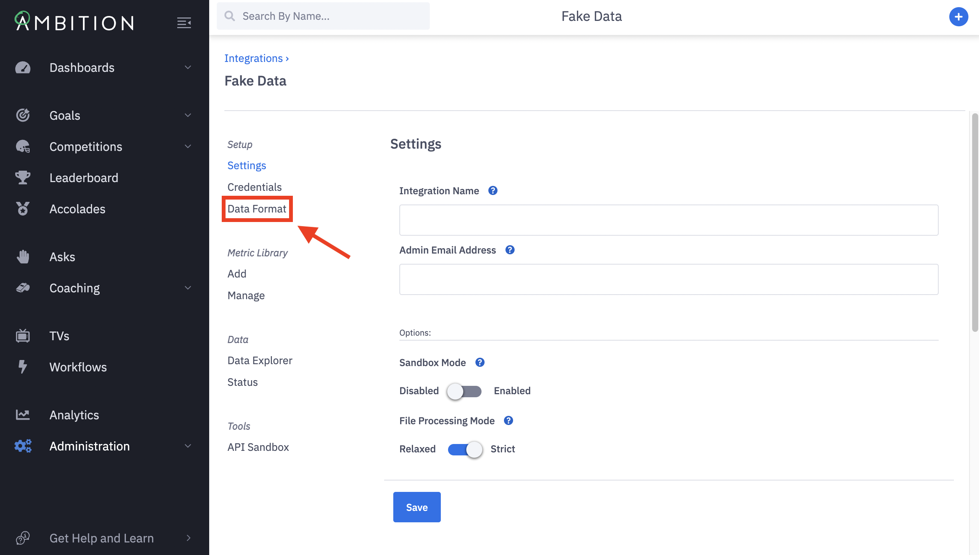The width and height of the screenshot is (979, 555).
Task: Open the Data Format setup page
Action: 257,209
